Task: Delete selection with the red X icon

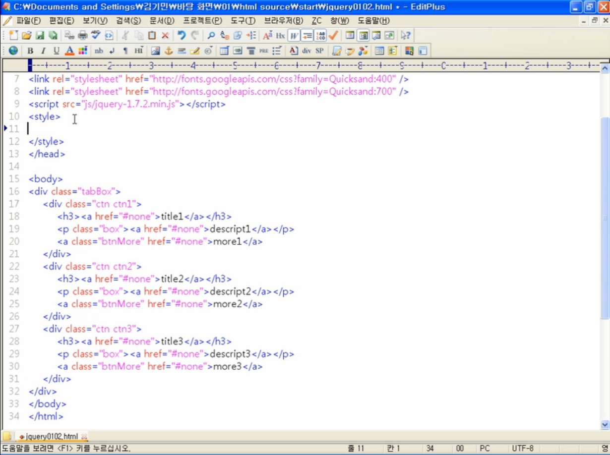Action: pos(165,35)
